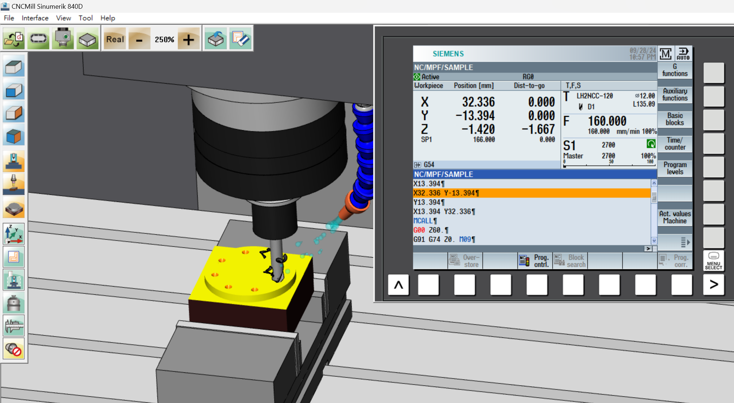Increase zoom with the plus button
The height and width of the screenshot is (403, 734).
click(189, 39)
